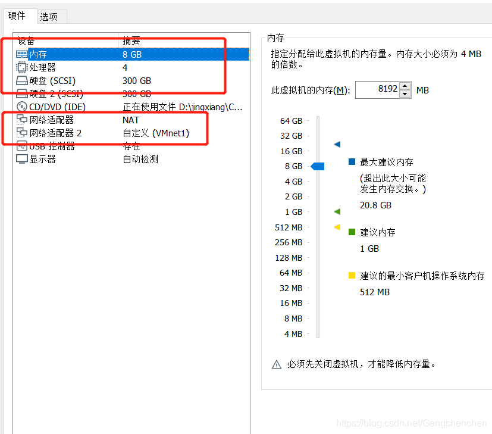
Task: Click the 处理器 processor icon
Action: click(21, 67)
